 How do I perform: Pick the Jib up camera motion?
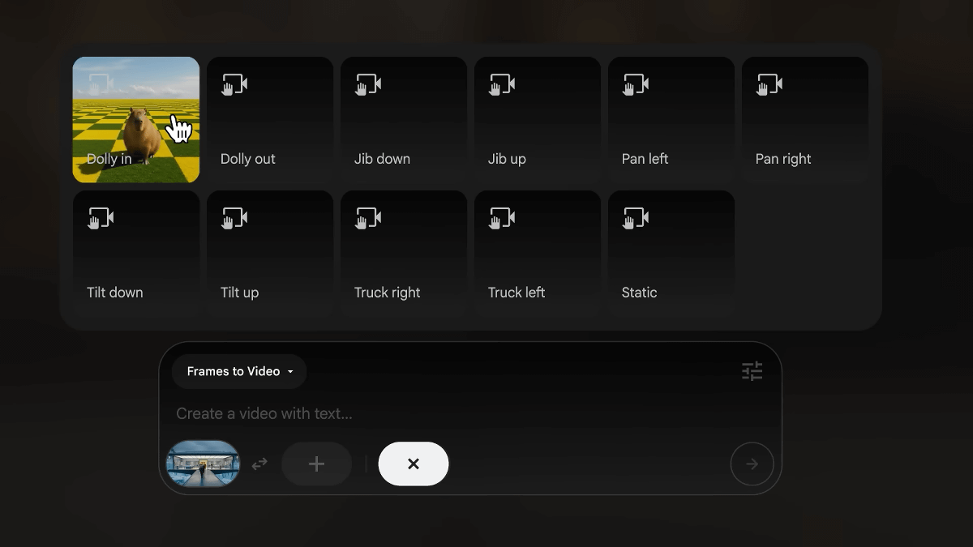pyautogui.click(x=538, y=120)
